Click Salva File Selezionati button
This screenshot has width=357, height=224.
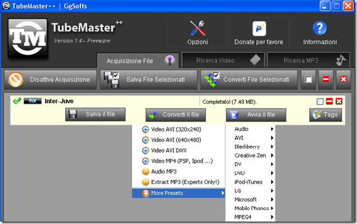click(149, 80)
